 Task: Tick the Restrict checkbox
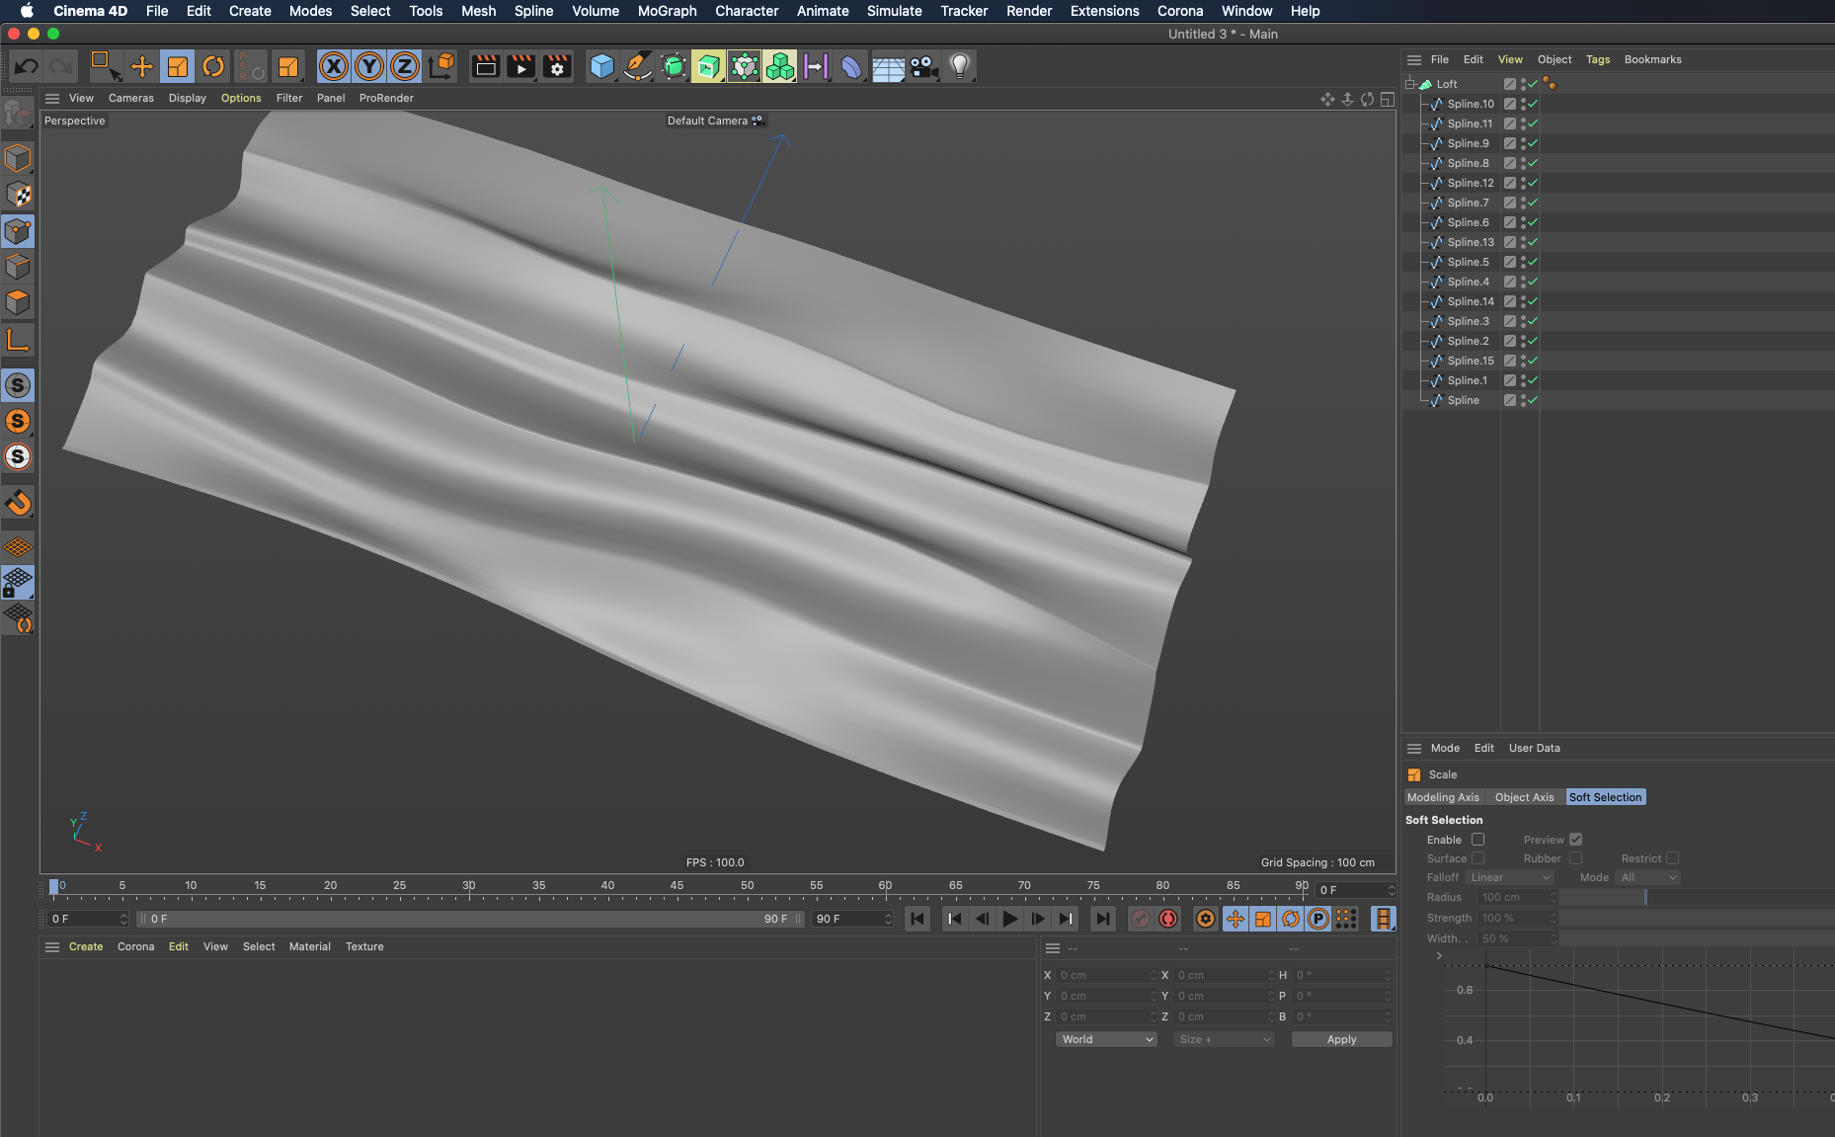click(1672, 858)
